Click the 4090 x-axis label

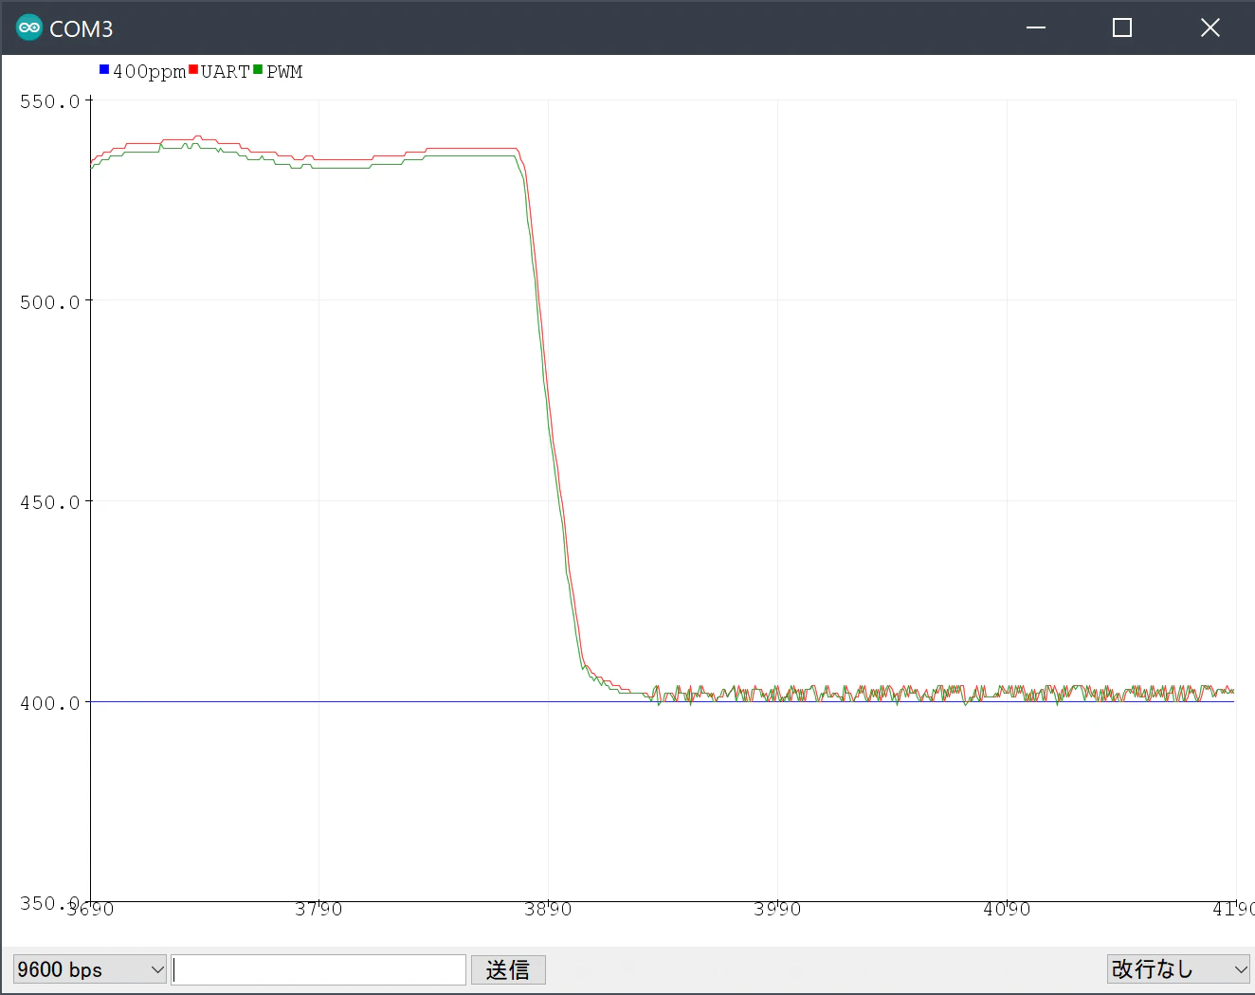coord(1007,910)
